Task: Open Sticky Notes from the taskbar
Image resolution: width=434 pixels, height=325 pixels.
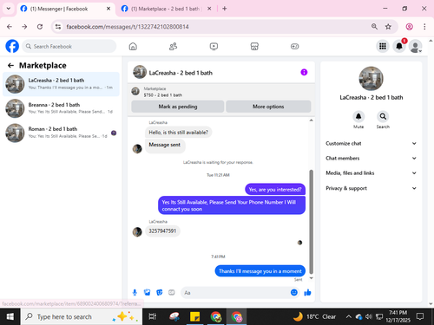Action: (x=194, y=317)
